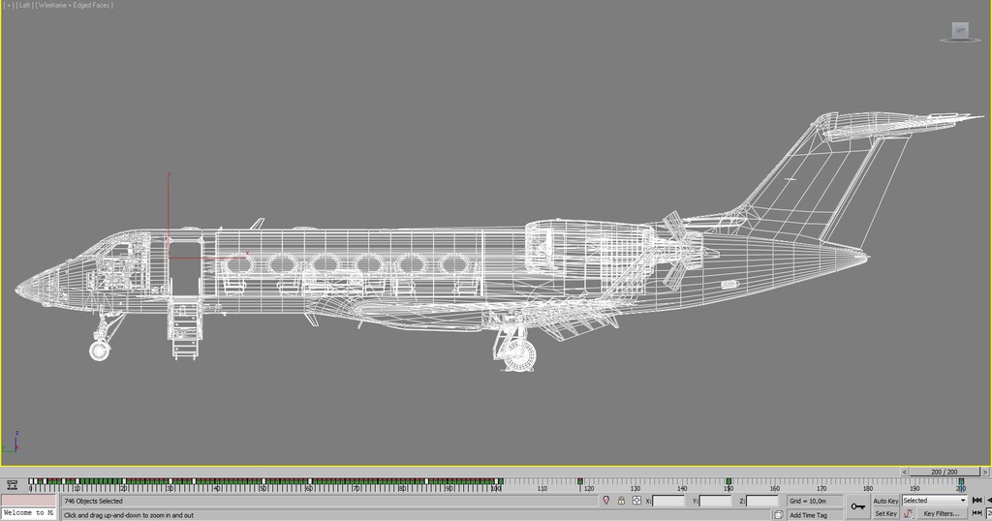Click the 200 / 200 time slider
The width and height of the screenshot is (992, 521).
pyautogui.click(x=944, y=472)
